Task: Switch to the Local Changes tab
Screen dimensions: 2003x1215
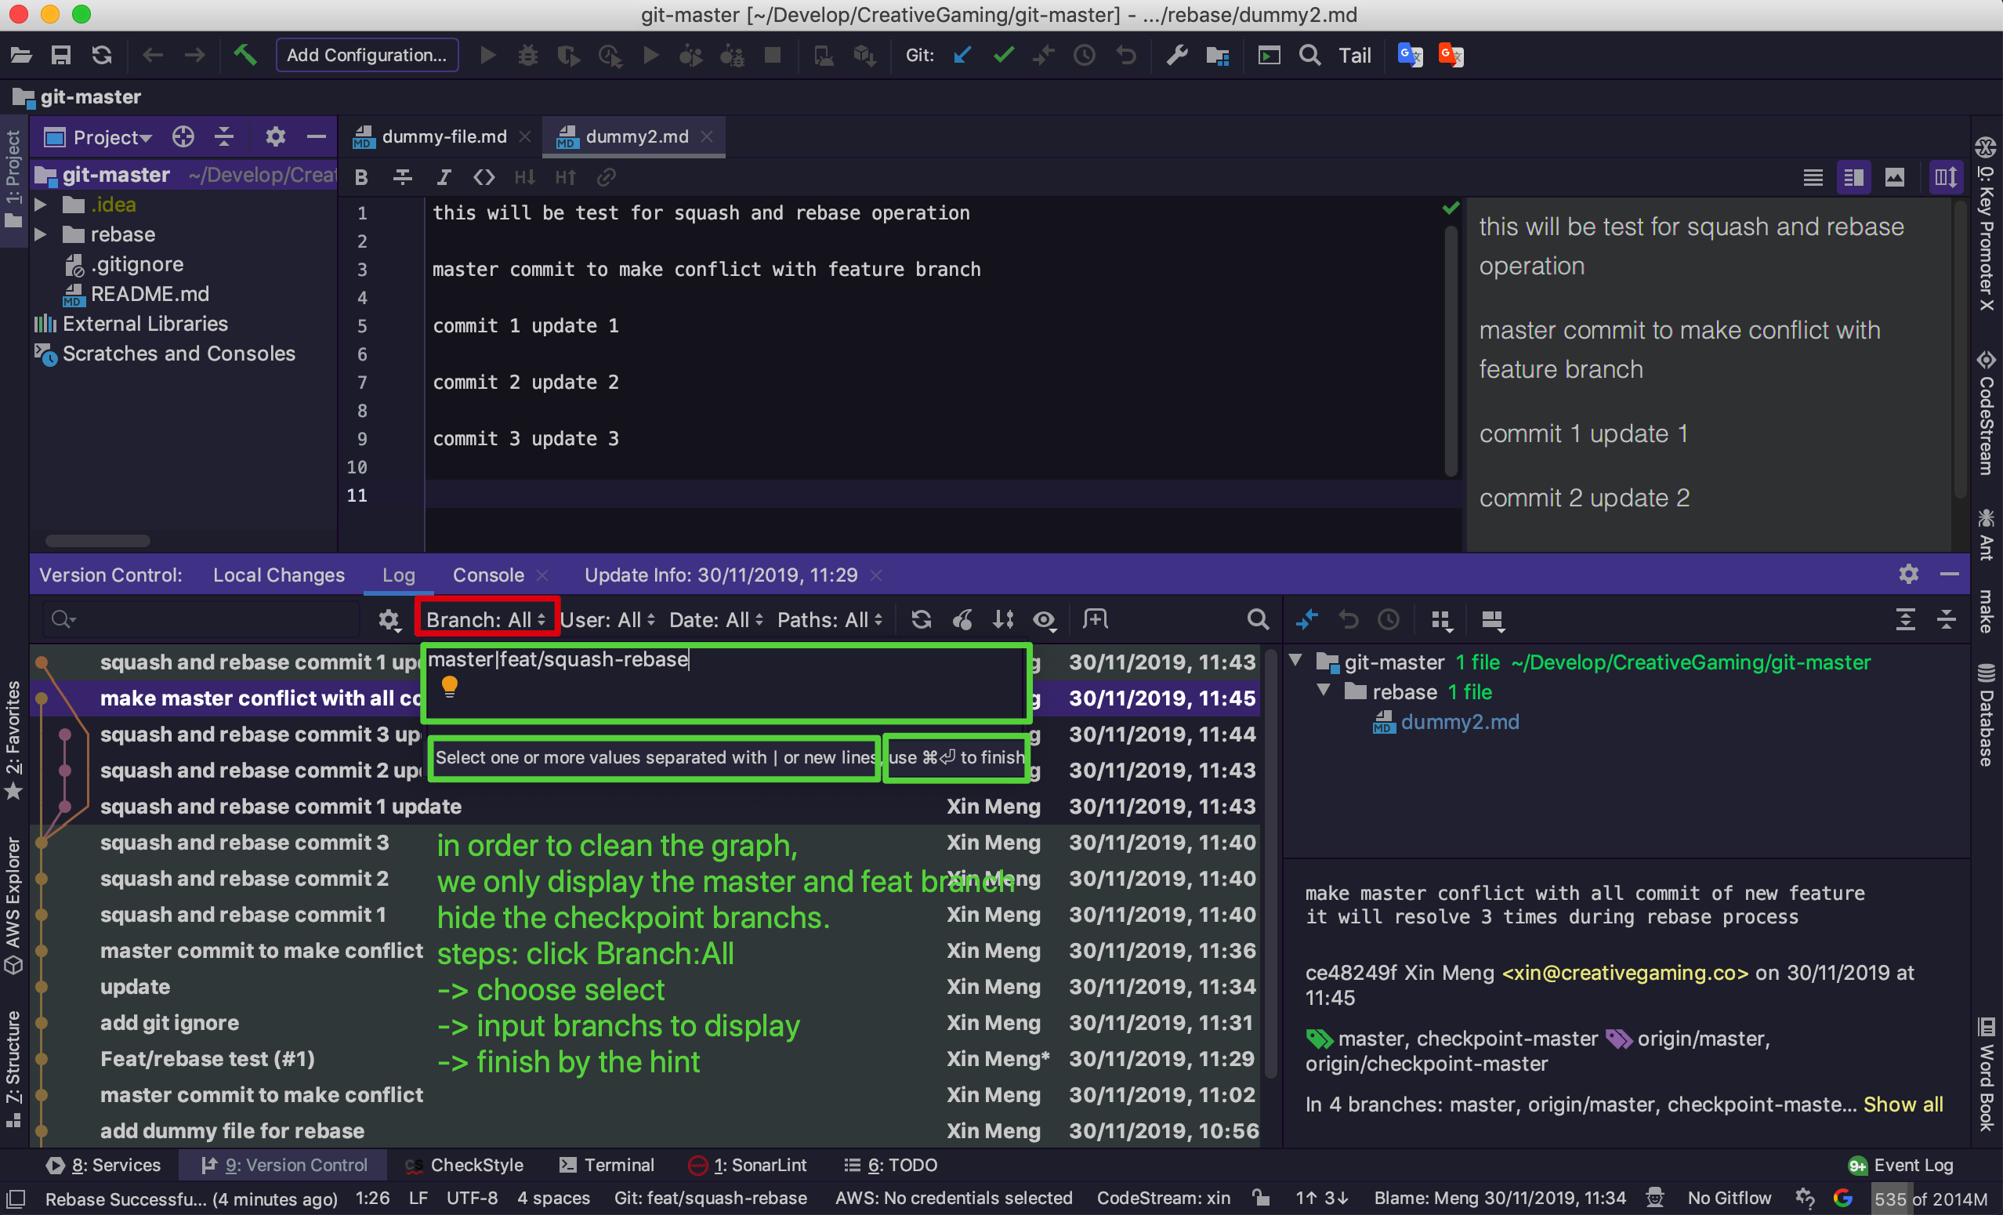Action: pos(279,575)
